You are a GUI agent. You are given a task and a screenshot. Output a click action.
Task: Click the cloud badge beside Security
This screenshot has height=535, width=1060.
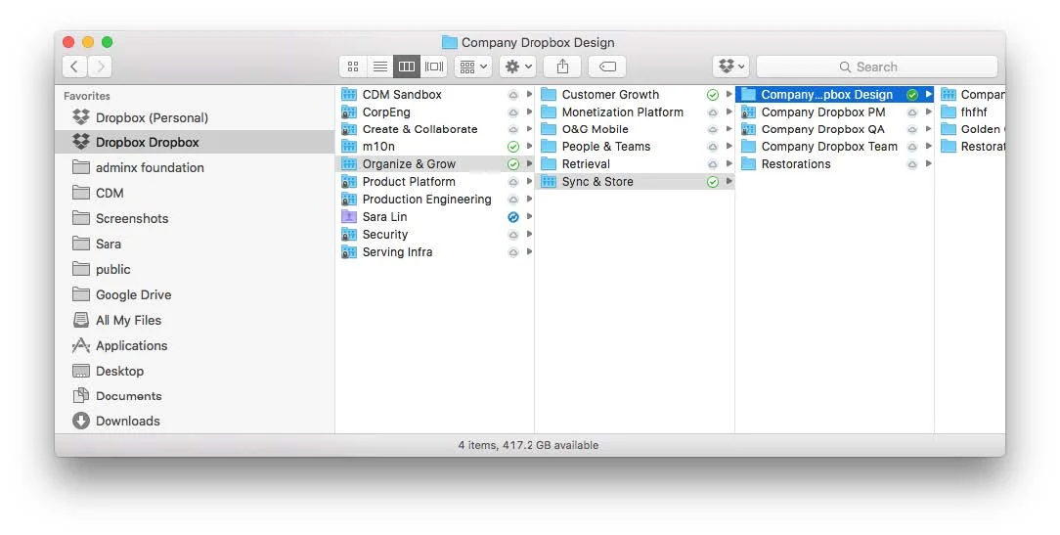513,235
